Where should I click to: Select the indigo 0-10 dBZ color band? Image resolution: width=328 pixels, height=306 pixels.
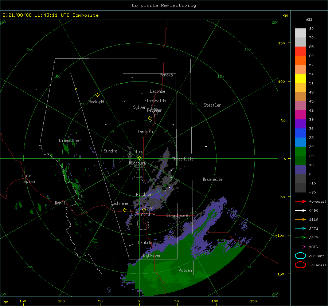[300, 170]
